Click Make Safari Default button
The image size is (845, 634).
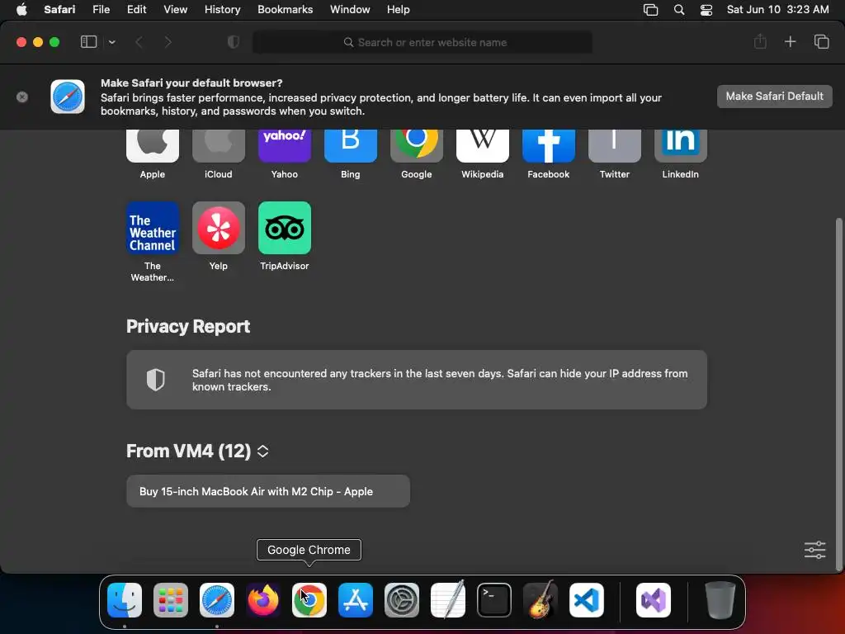pyautogui.click(x=774, y=97)
